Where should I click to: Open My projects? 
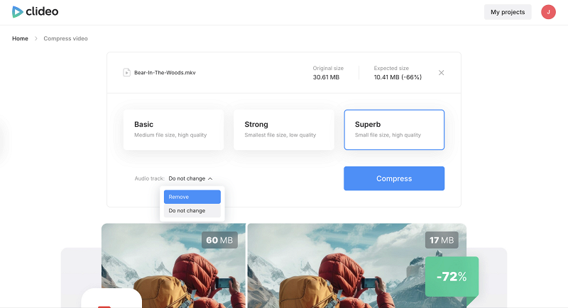pyautogui.click(x=508, y=12)
